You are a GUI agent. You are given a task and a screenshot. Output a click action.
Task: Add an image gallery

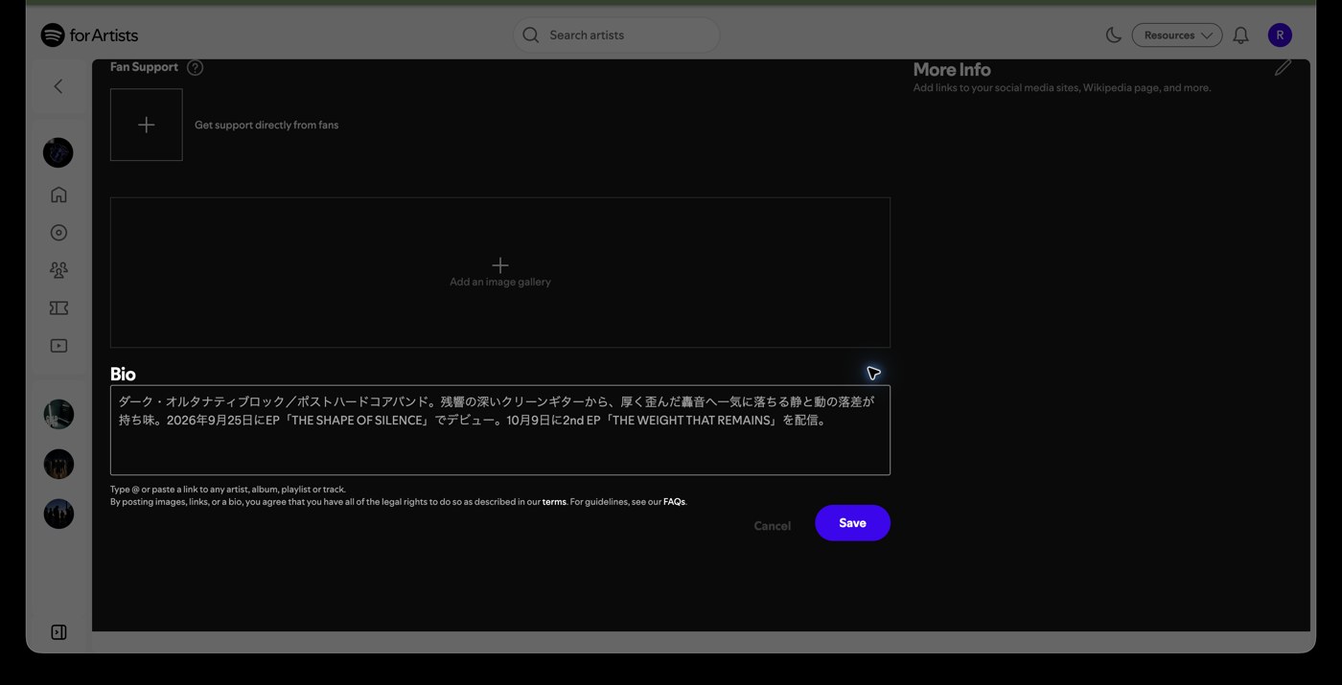click(x=500, y=272)
